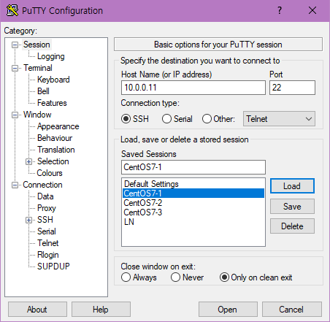
Task: Open the Selection category
Action: click(53, 161)
